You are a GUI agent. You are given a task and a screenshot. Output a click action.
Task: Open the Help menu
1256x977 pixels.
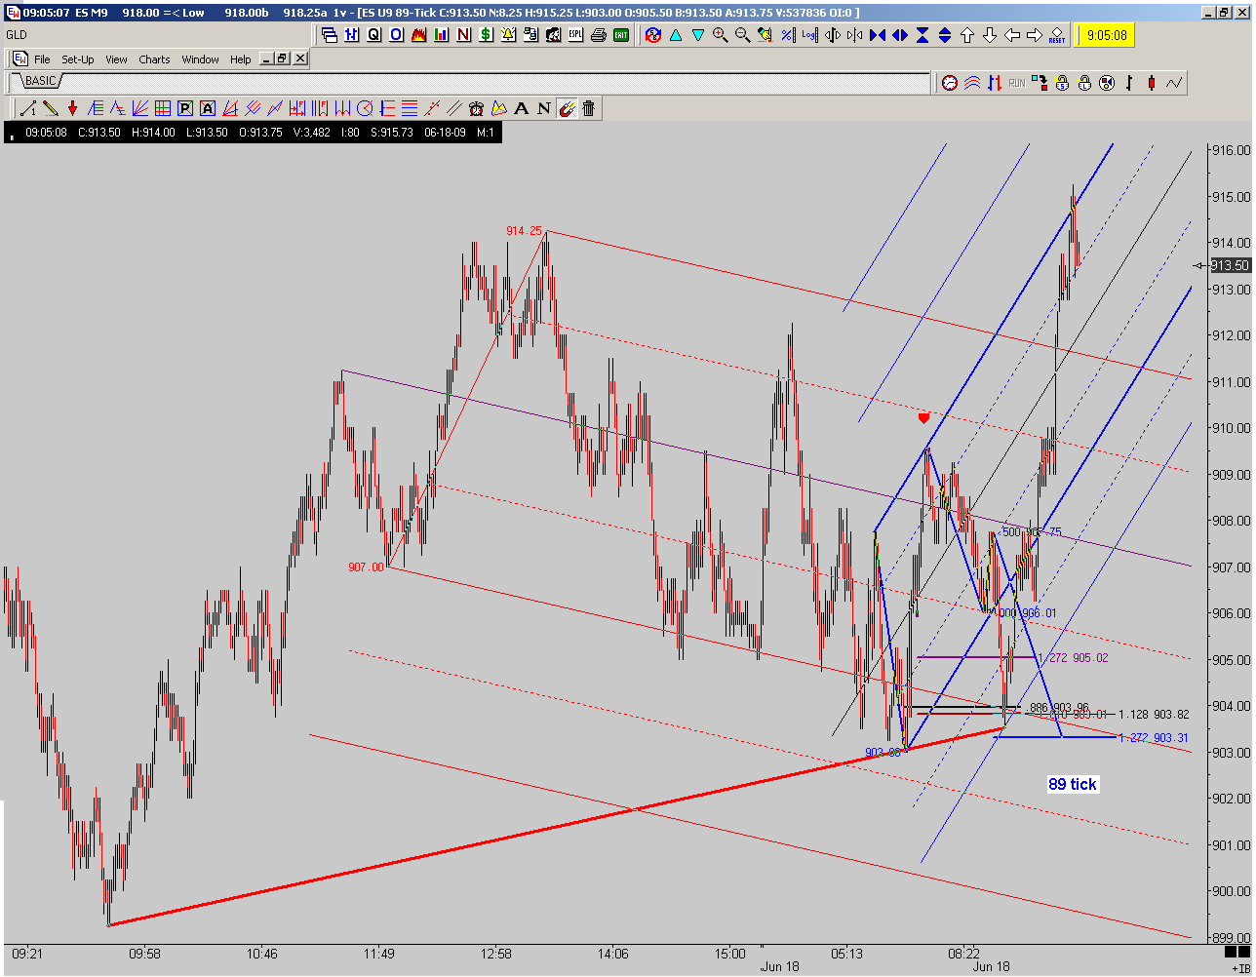241,59
